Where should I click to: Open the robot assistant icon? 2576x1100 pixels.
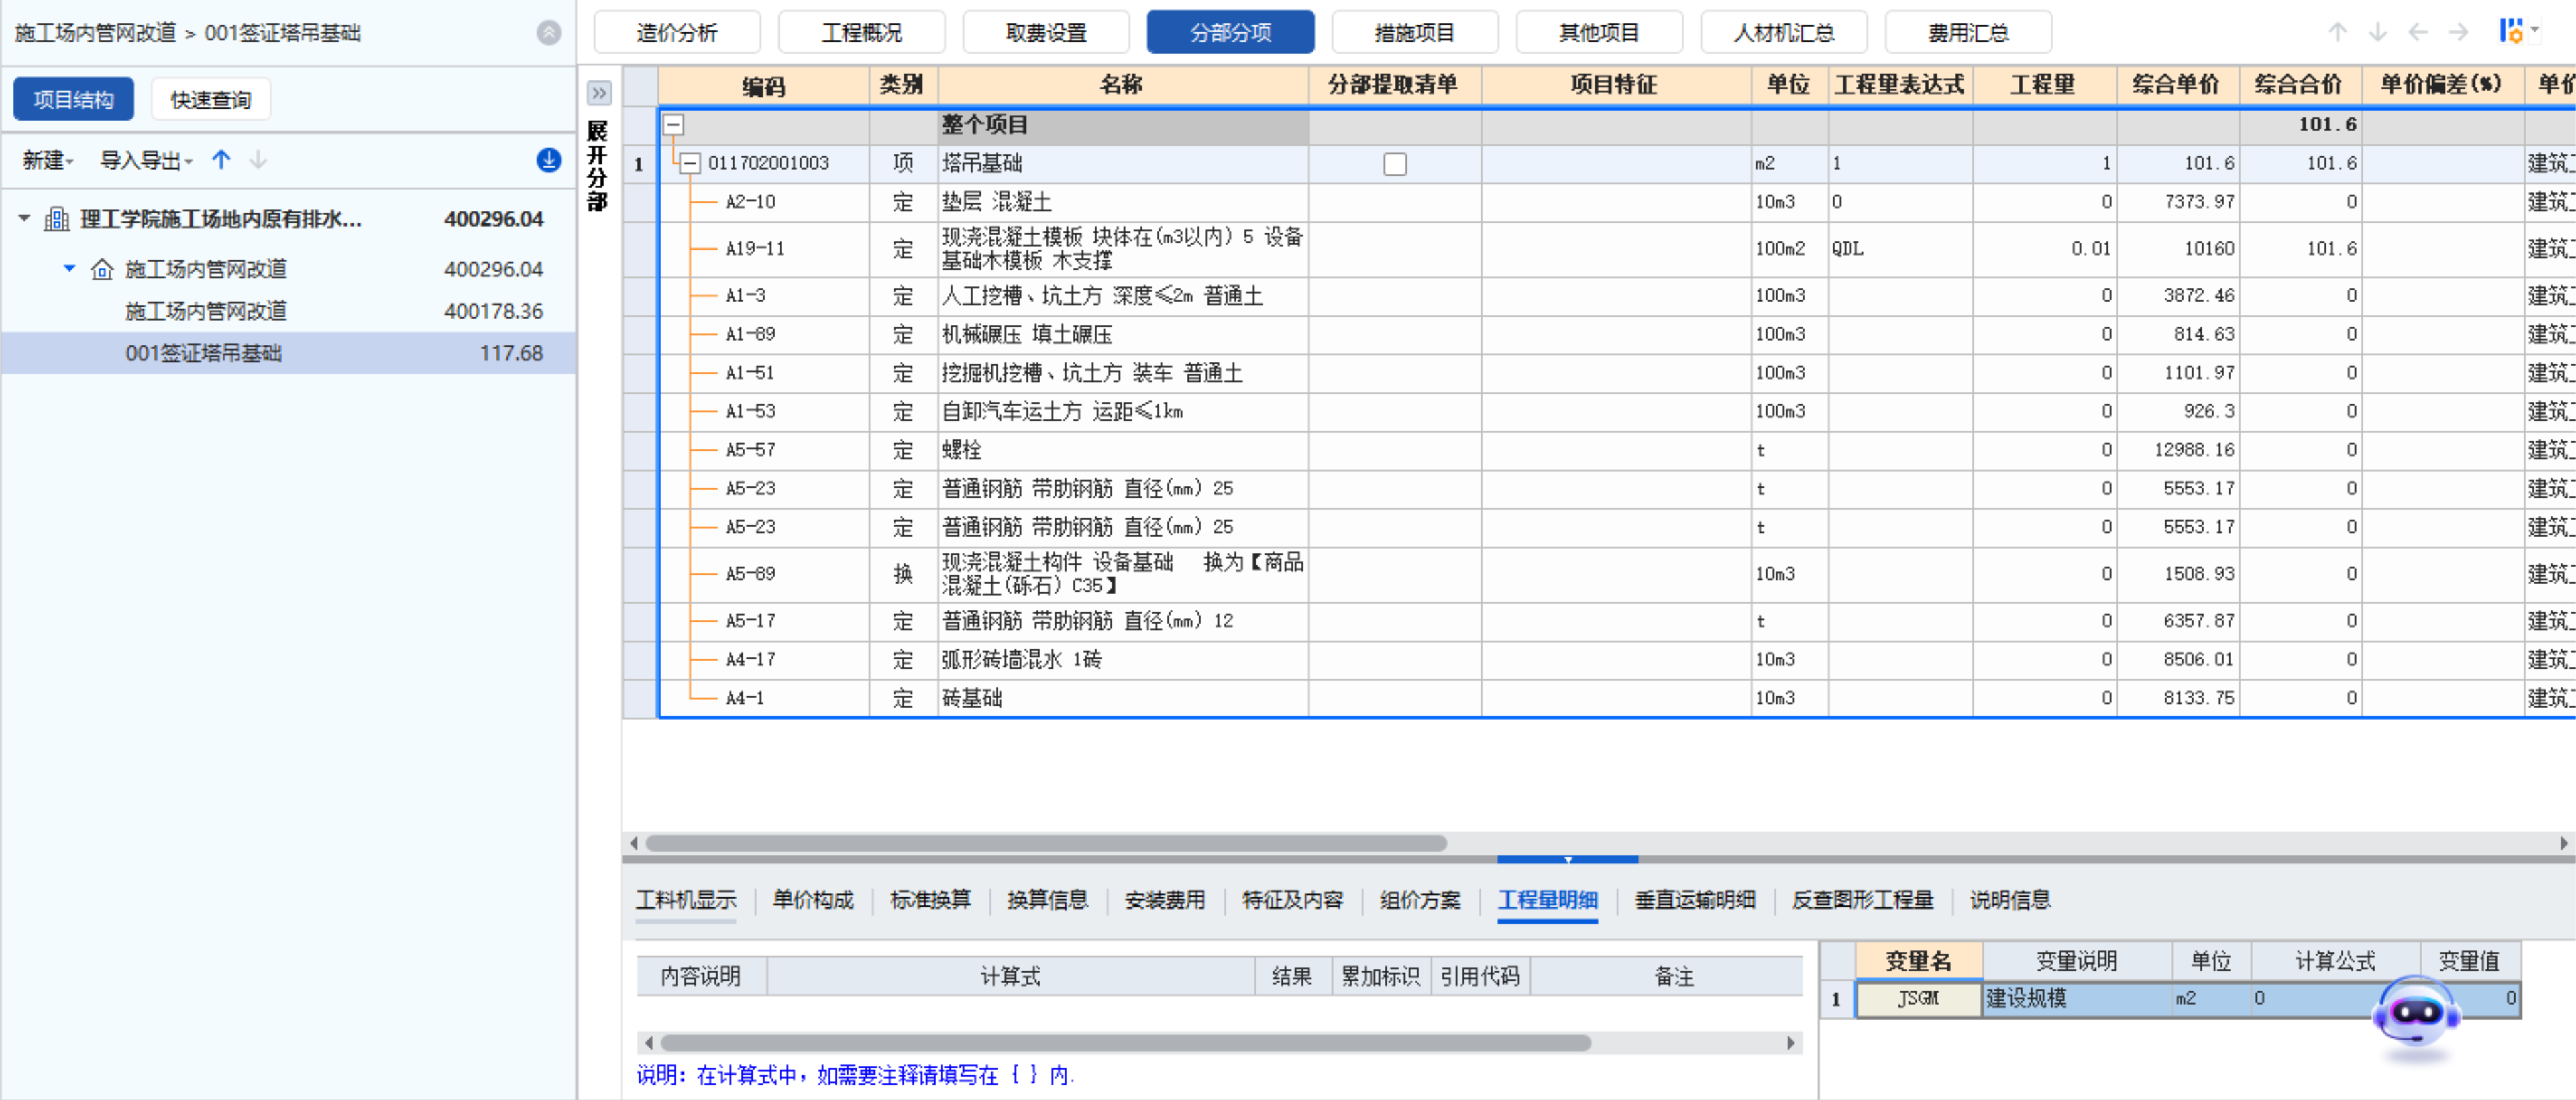coord(2416,1015)
